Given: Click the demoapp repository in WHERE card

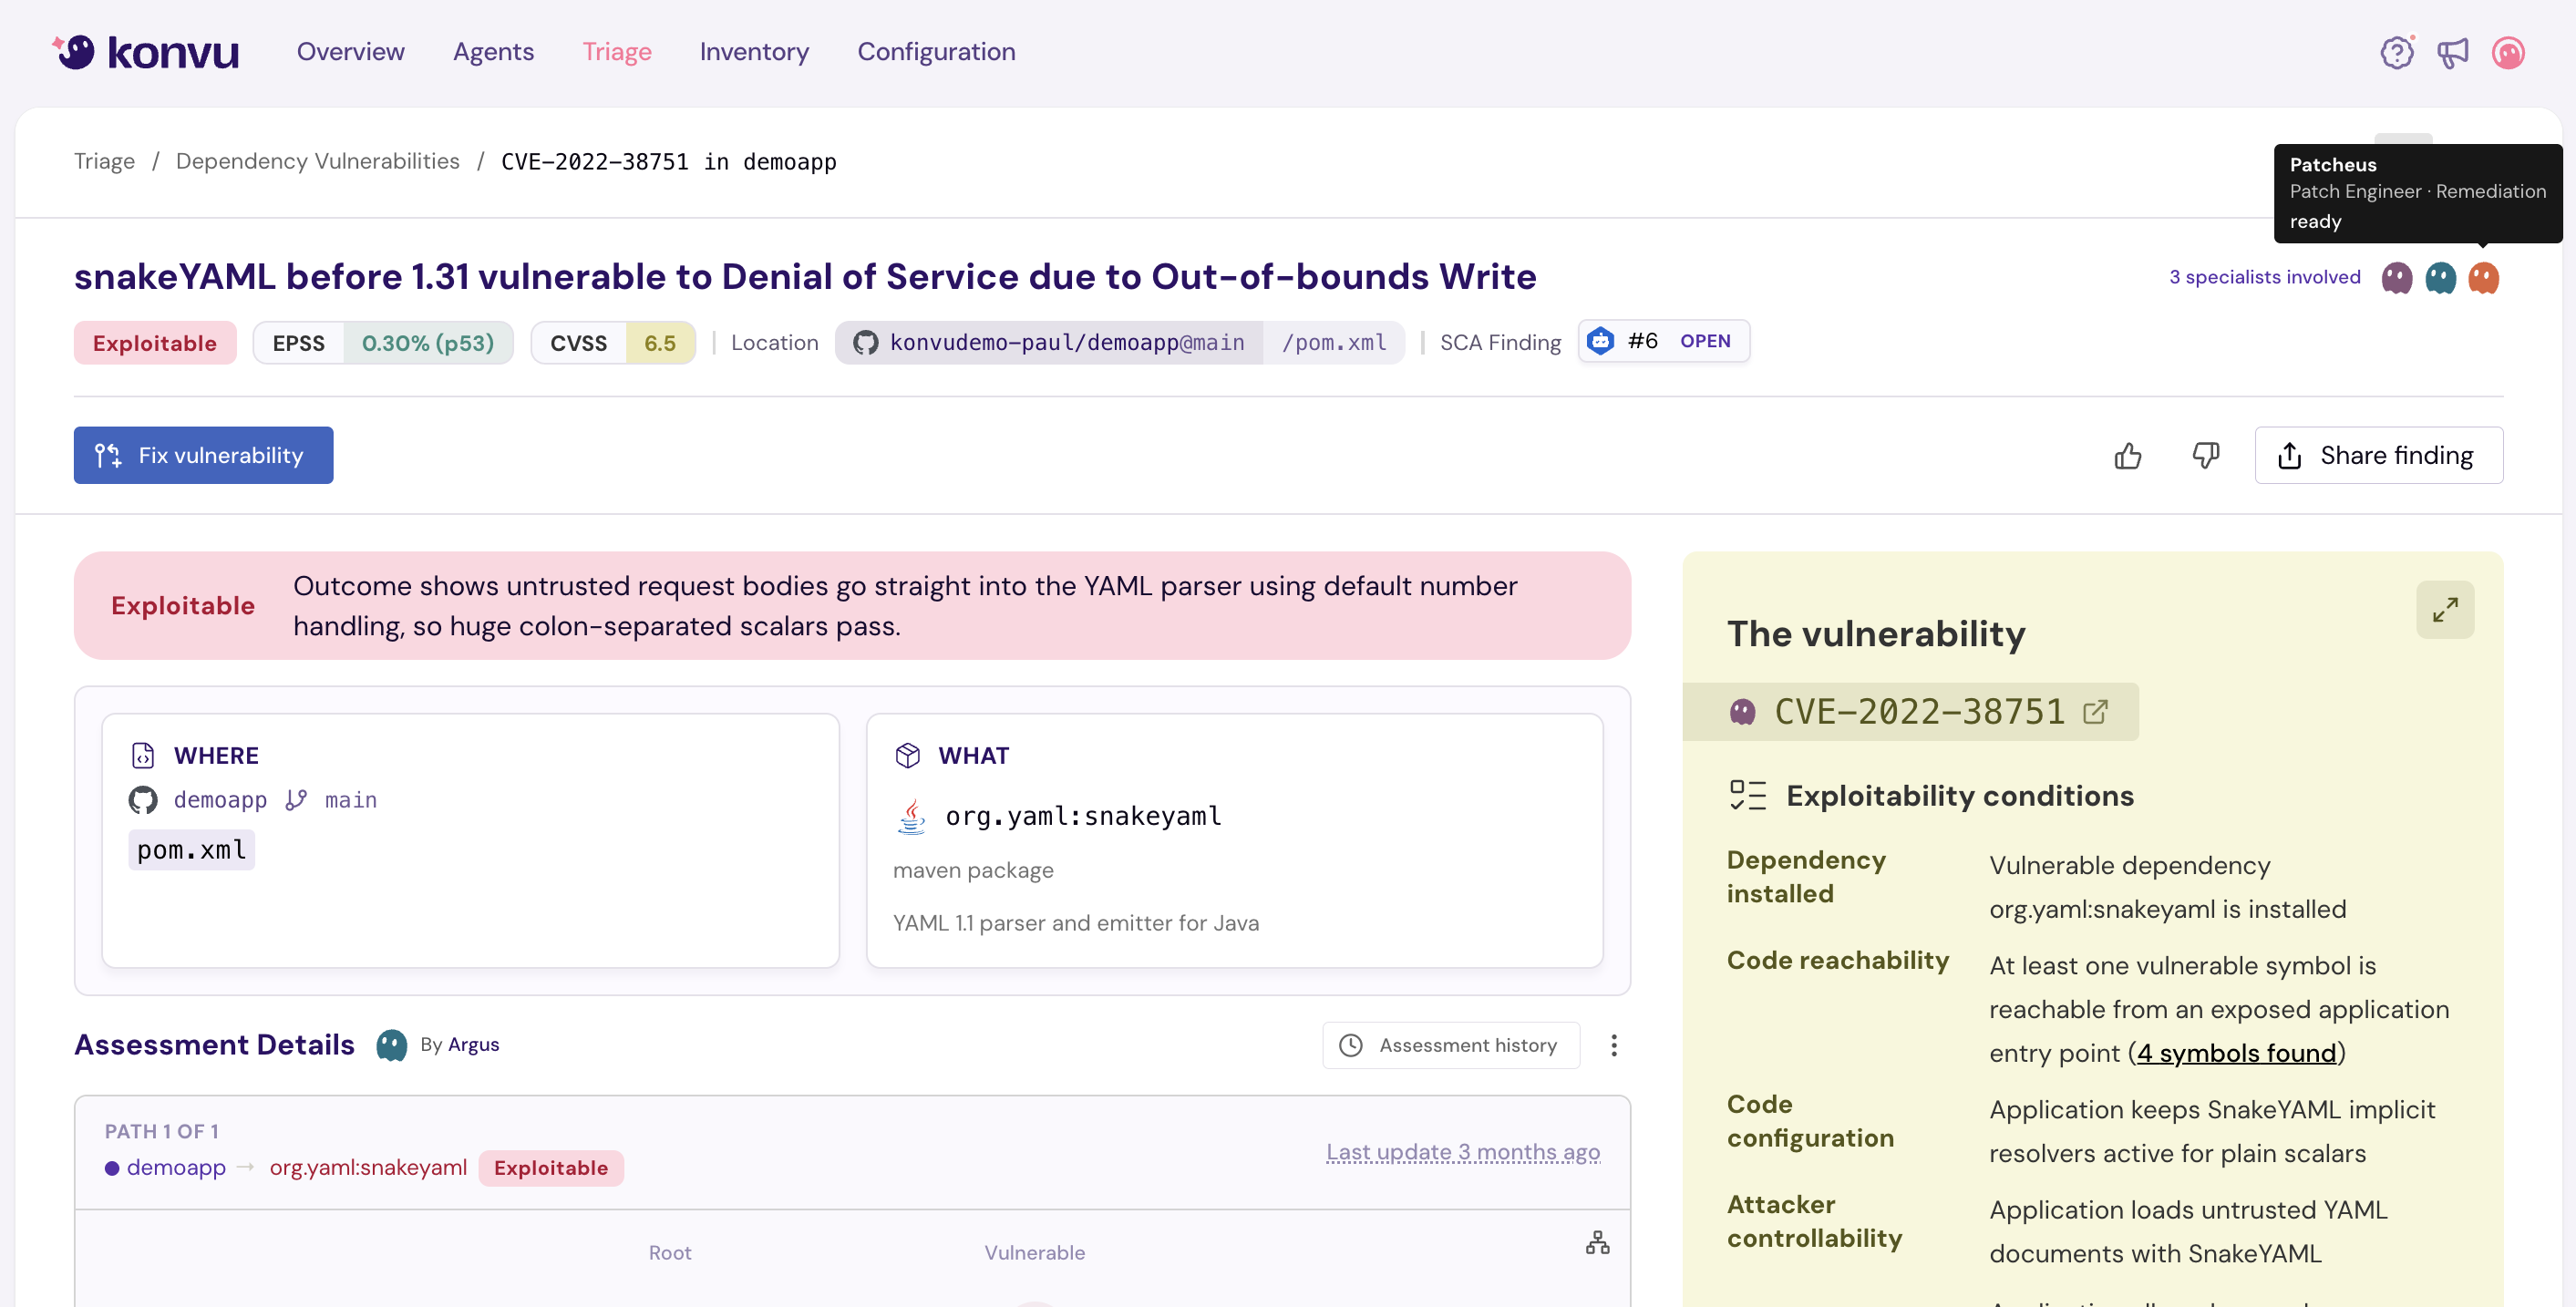Looking at the screenshot, I should [220, 800].
